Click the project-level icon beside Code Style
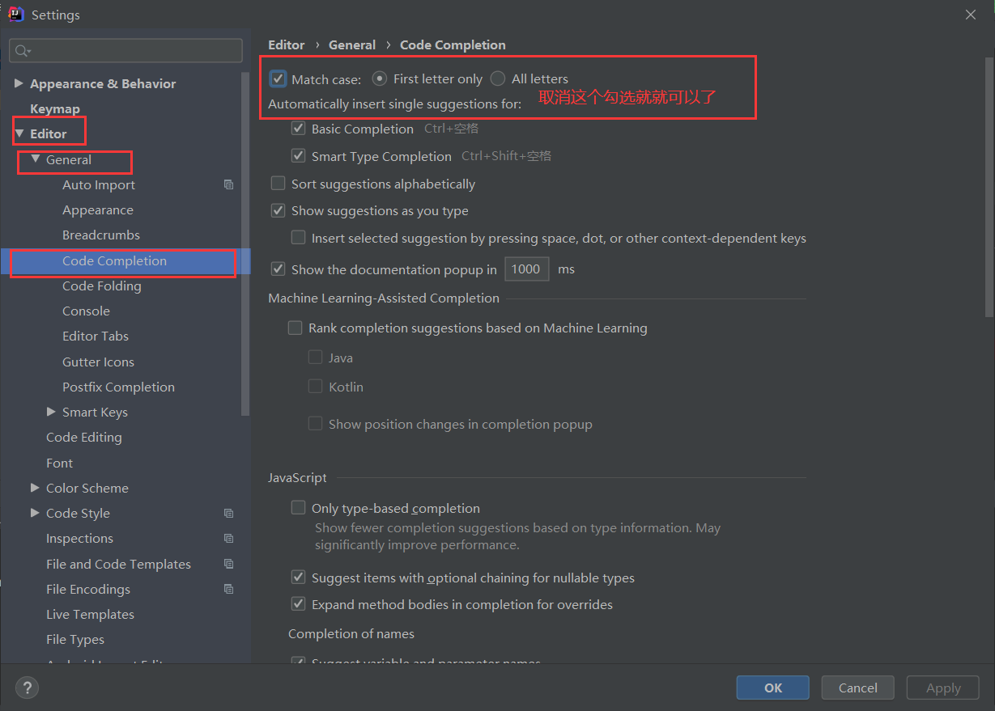Viewport: 995px width, 711px height. 228,514
